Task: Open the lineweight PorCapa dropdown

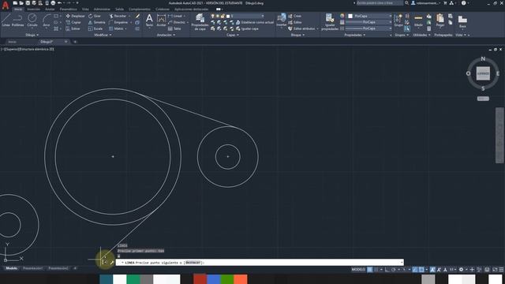Action: coord(368,22)
